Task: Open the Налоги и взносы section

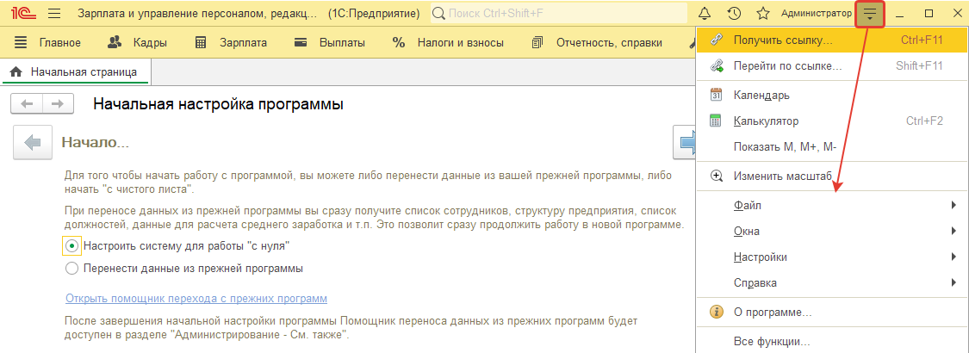Action: point(448,43)
